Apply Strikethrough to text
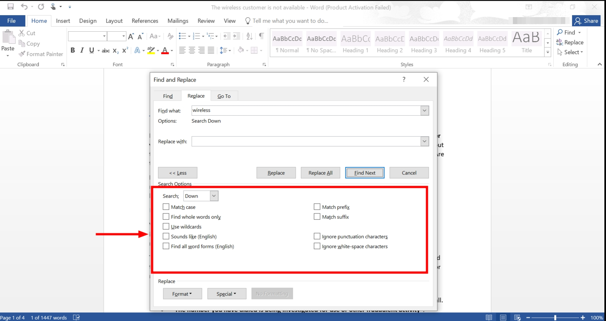 click(106, 51)
